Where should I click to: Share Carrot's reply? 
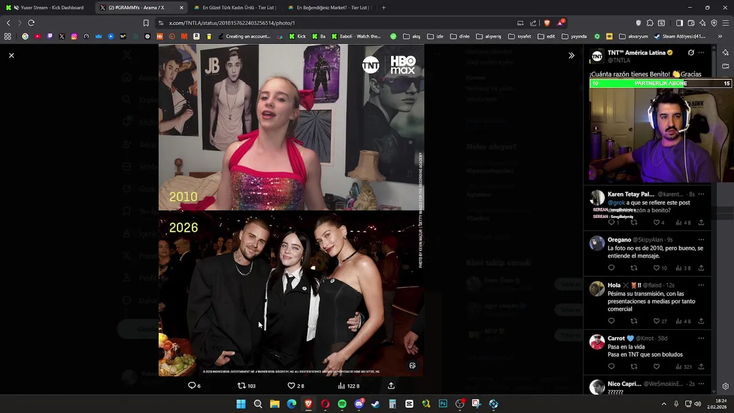(701, 367)
